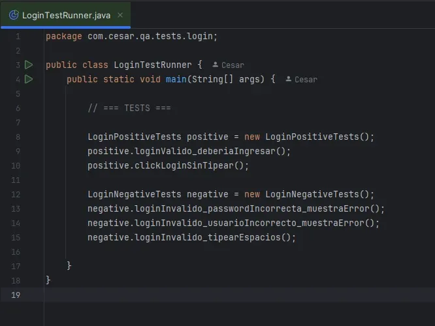Click the 'negative' variable declaration on line 12
435x326 pixels.
tap(208, 194)
